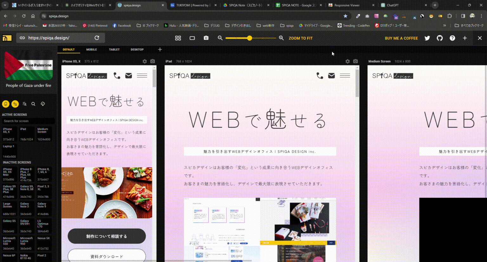
Task: Toggle device orientation rotation
Action: 6,104
